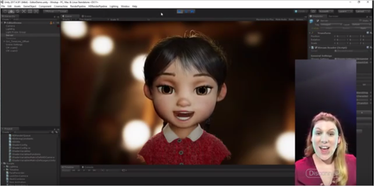Toggle the Static checkbox in Inspector
Viewport: 374px width, 186px height.
(x=361, y=21)
